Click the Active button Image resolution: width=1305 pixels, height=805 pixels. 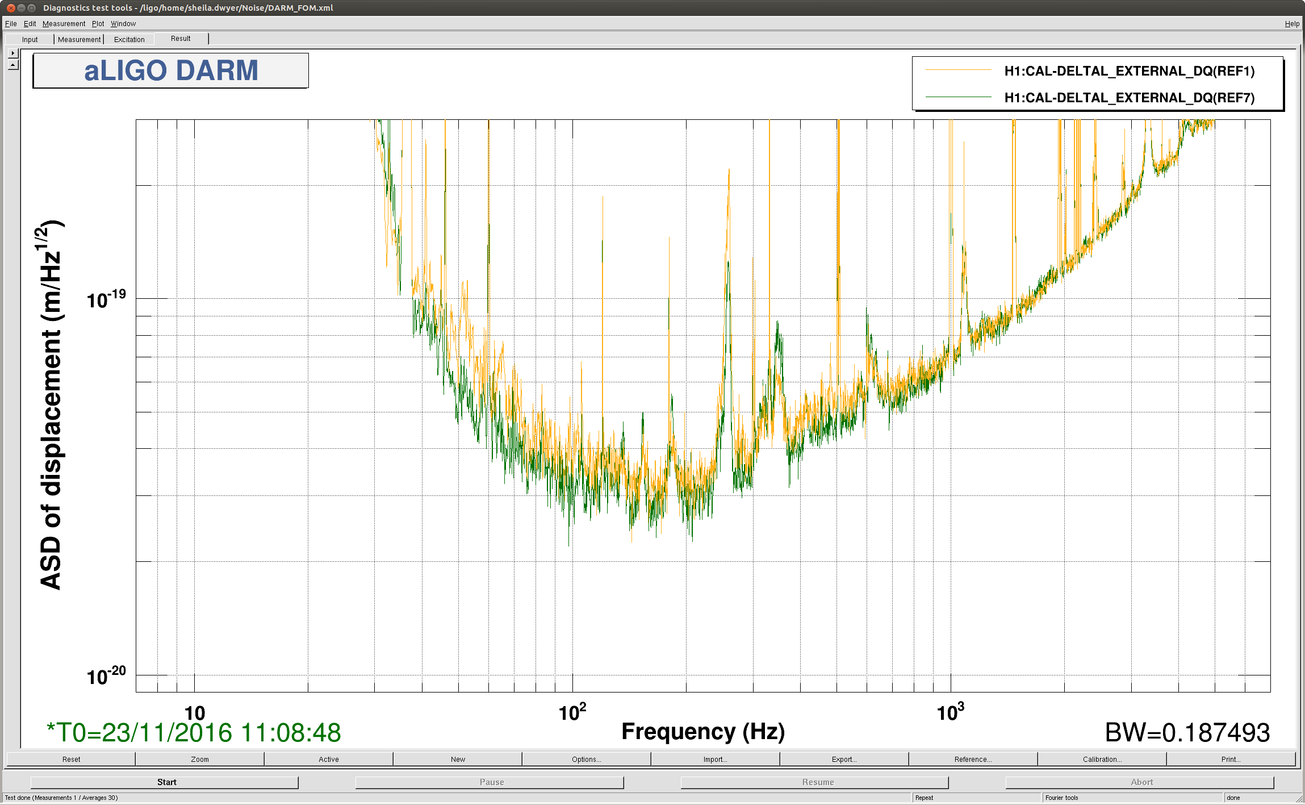click(329, 759)
